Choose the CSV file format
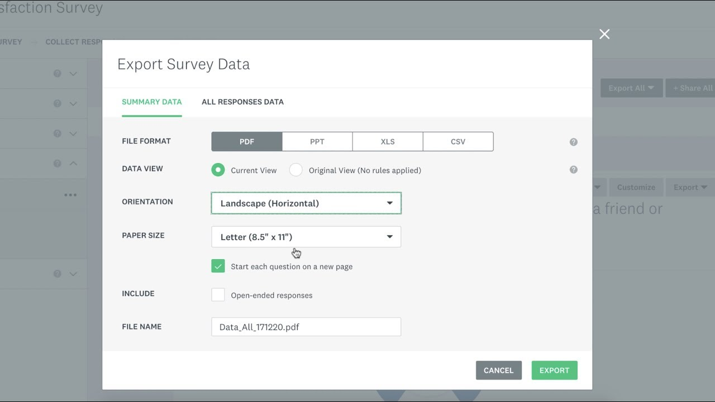Image resolution: width=715 pixels, height=402 pixels. coord(458,142)
